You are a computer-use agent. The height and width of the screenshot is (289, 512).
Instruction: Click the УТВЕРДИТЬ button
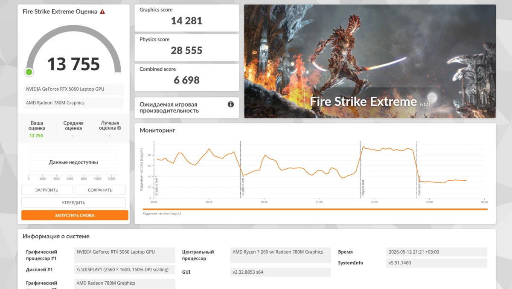point(73,202)
